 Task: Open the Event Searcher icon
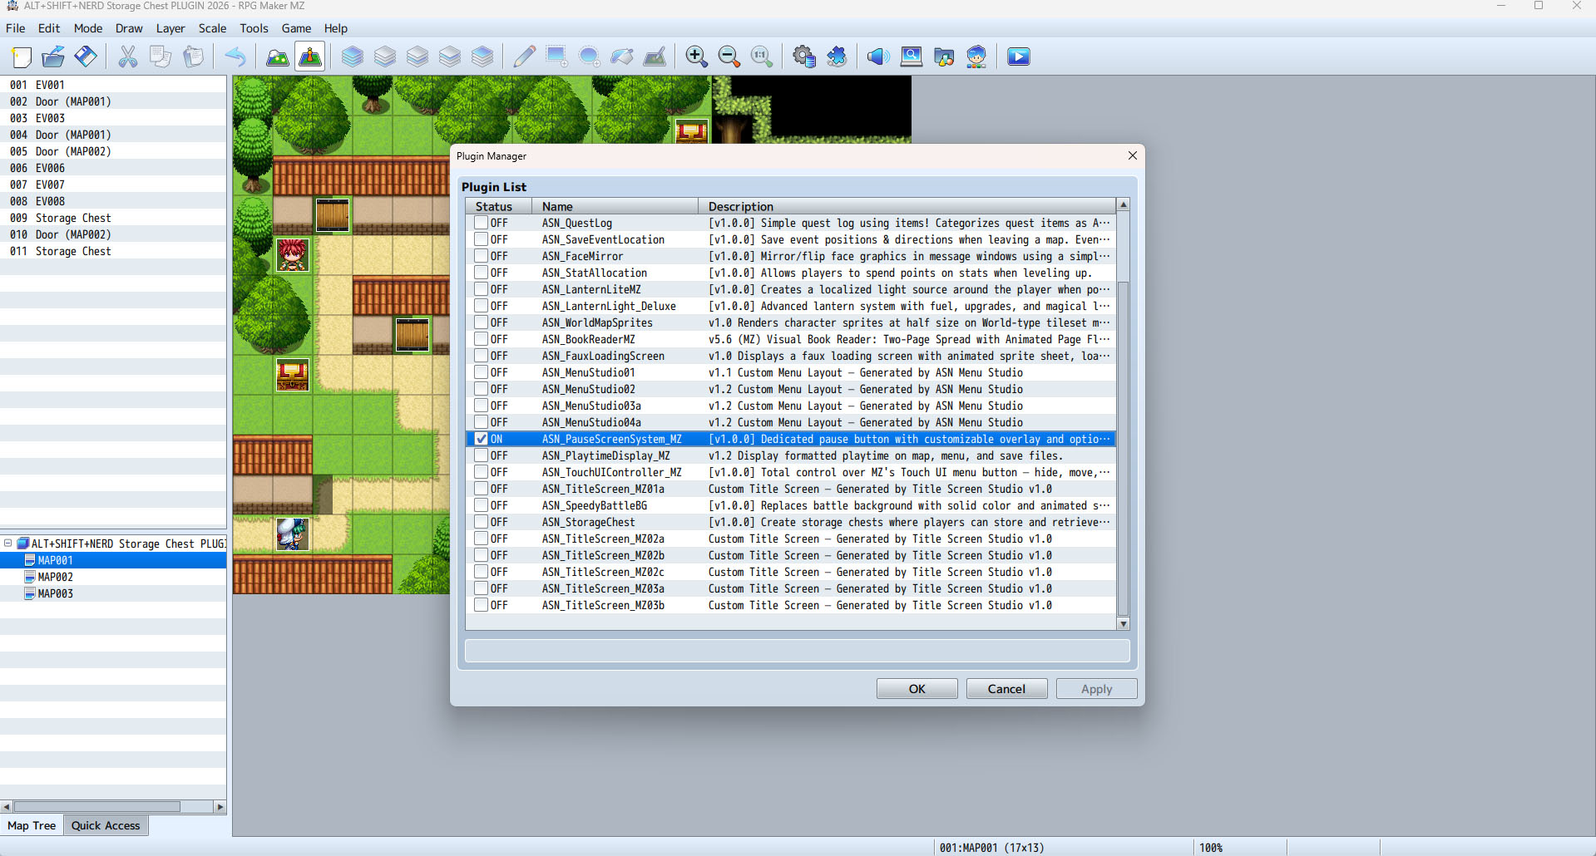tap(912, 57)
